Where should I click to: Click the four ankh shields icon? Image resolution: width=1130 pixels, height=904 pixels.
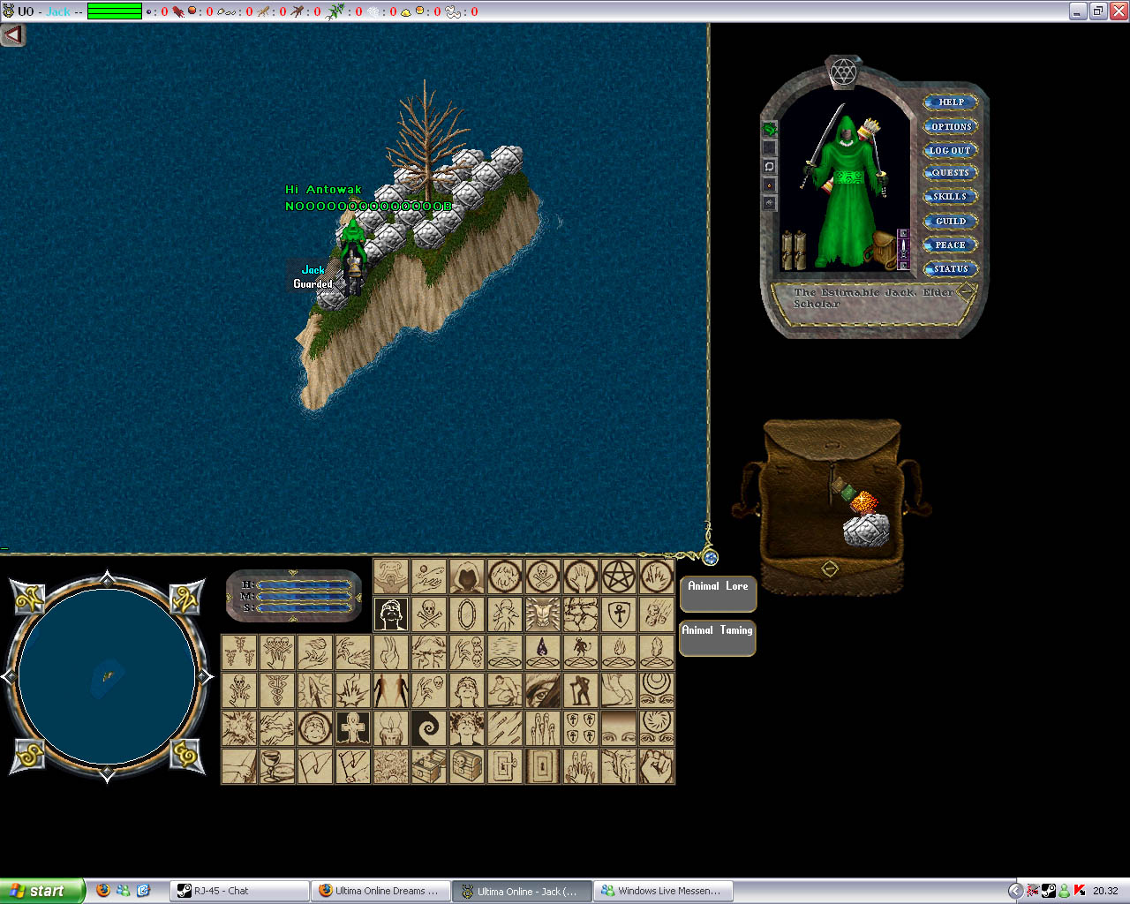coord(581,727)
